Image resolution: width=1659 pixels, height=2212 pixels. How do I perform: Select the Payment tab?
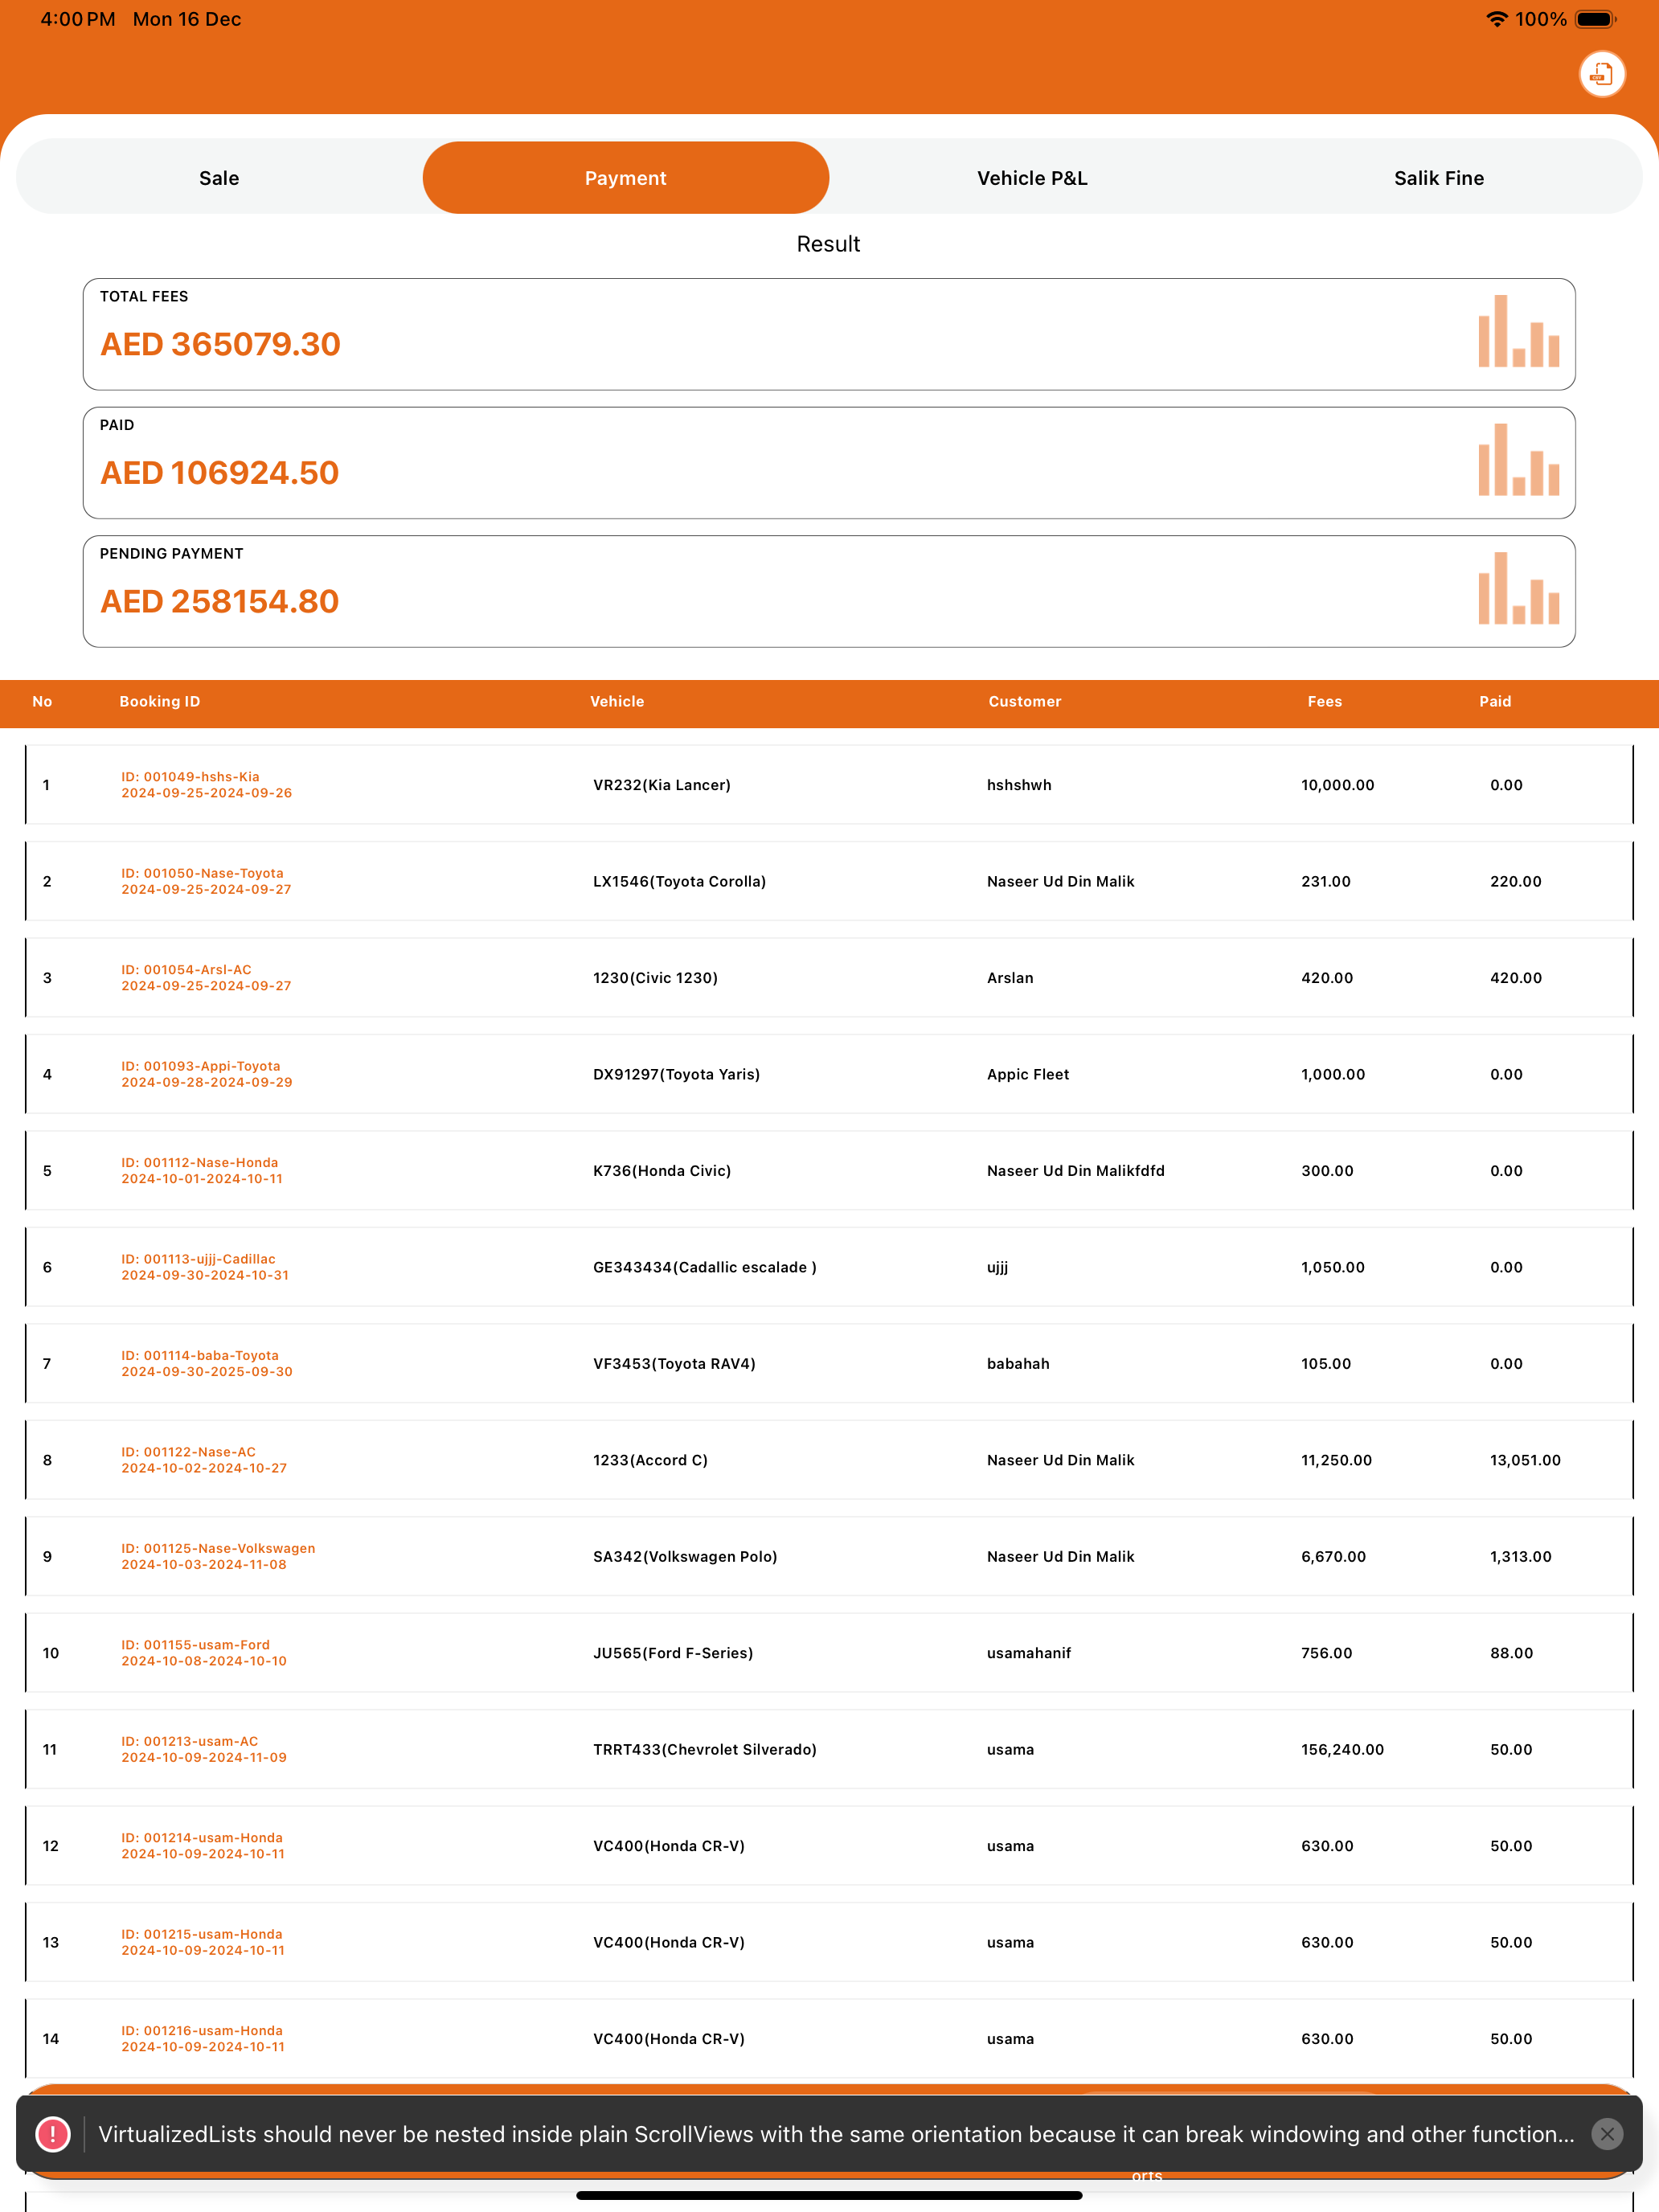tap(626, 178)
